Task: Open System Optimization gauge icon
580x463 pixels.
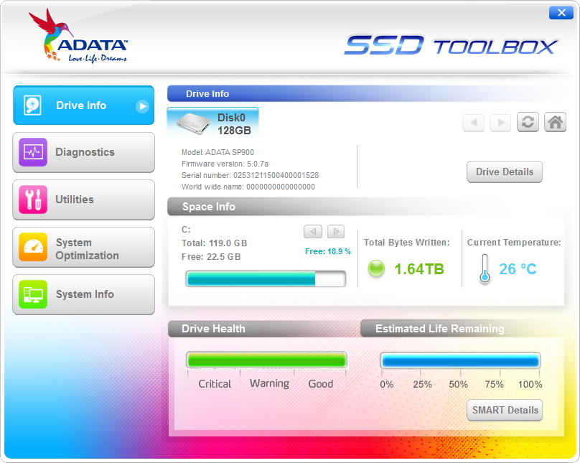Action: (x=32, y=247)
